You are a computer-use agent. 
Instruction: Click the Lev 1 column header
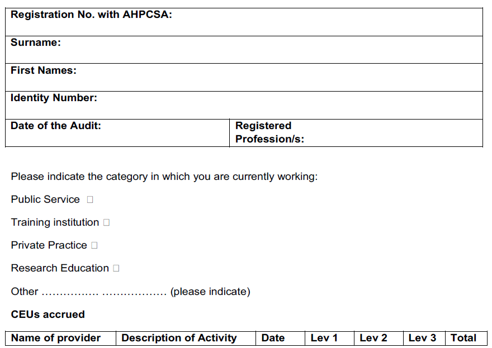329,339
